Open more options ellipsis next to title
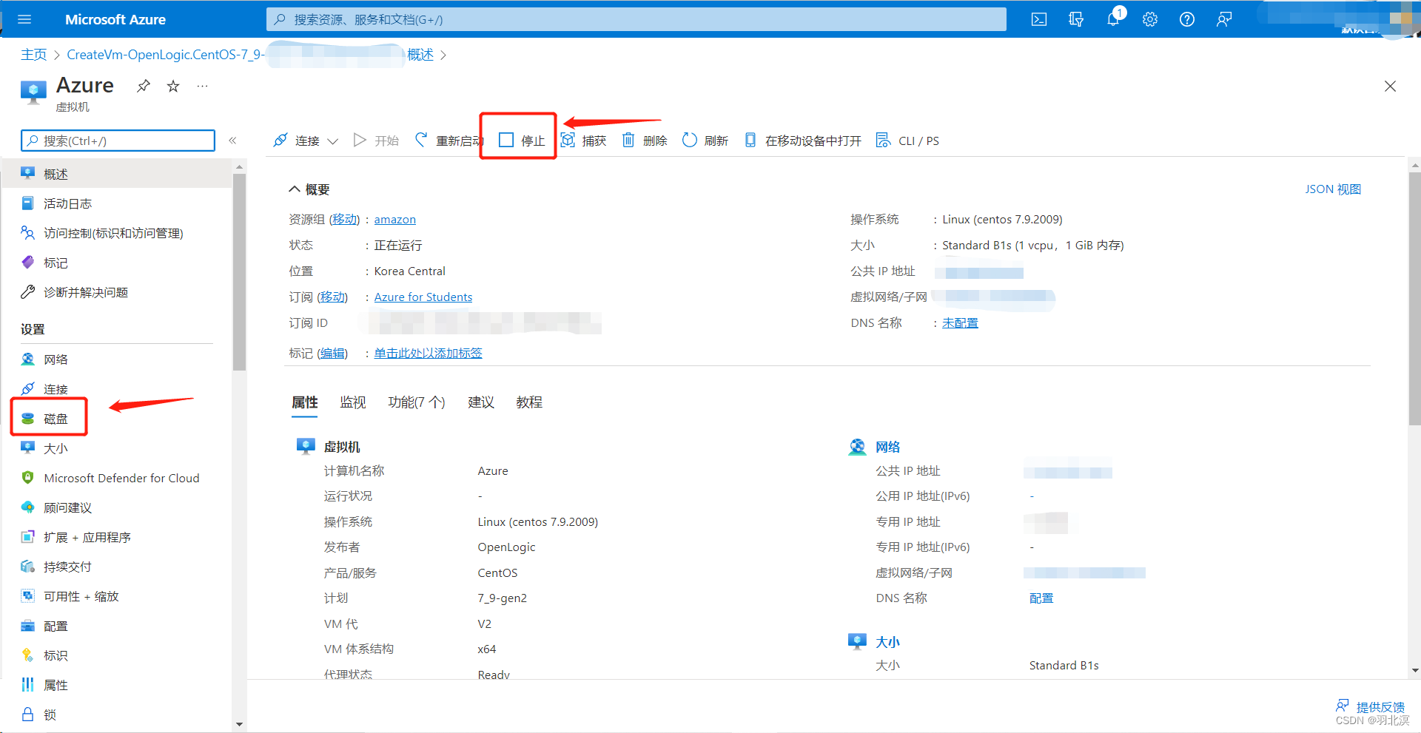Image resolution: width=1421 pixels, height=733 pixels. pyautogui.click(x=202, y=86)
